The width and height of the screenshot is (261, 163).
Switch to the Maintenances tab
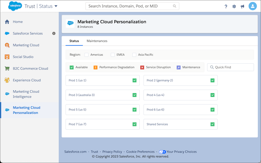coord(97,41)
